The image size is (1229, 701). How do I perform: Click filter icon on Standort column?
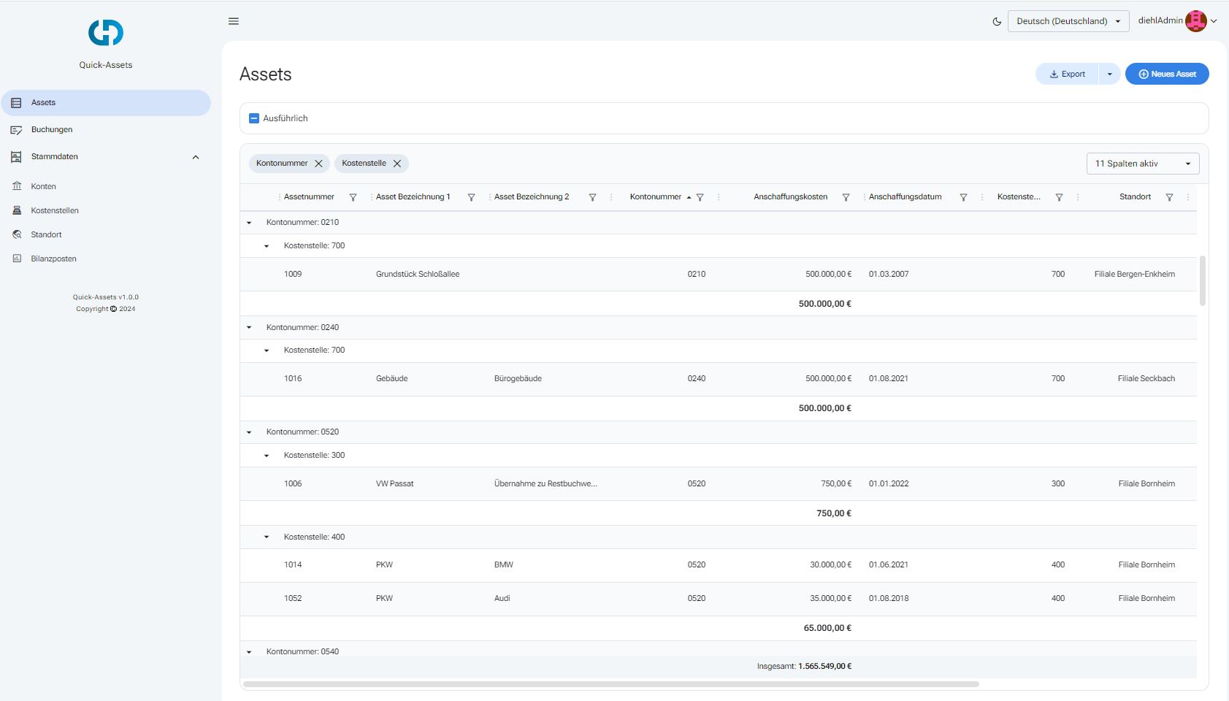(1169, 197)
